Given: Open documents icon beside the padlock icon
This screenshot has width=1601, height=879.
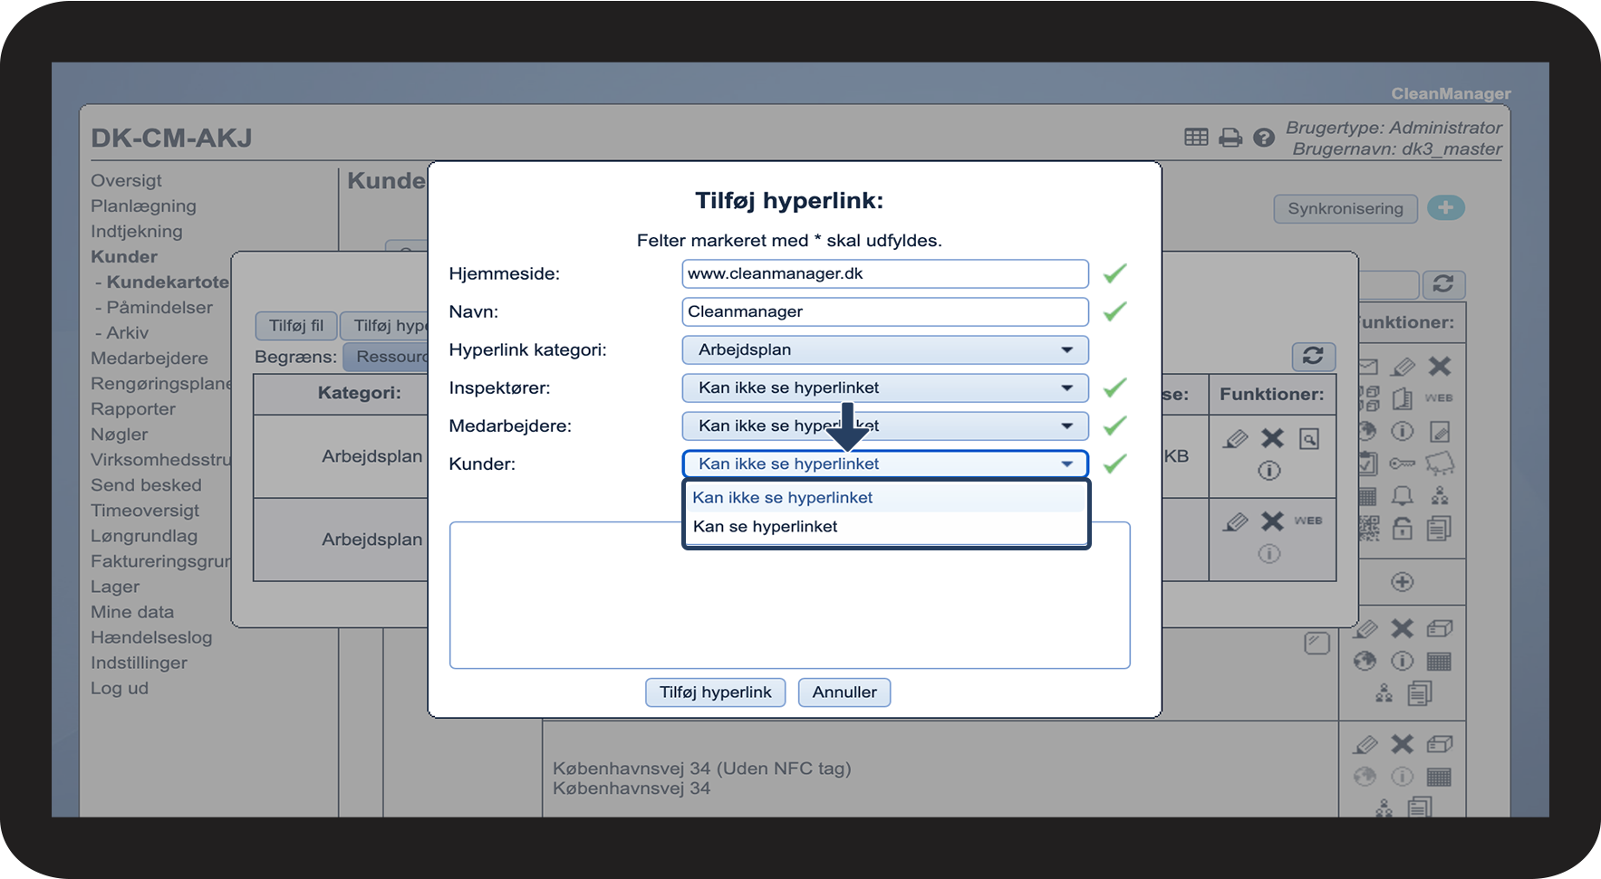Looking at the screenshot, I should (x=1439, y=528).
